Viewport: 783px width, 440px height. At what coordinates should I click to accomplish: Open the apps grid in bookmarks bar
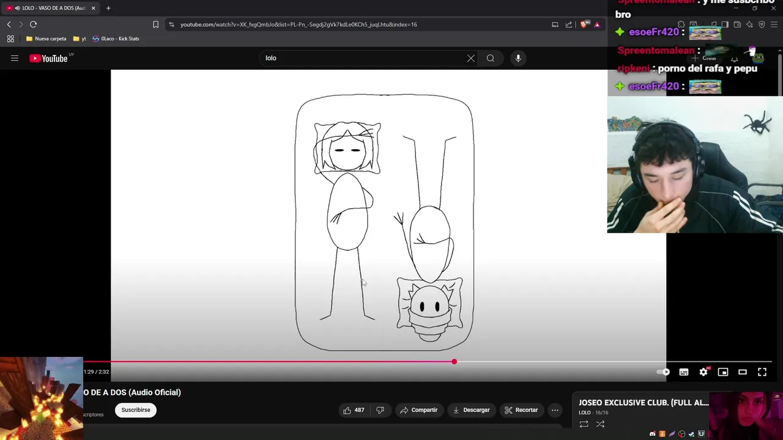10,38
